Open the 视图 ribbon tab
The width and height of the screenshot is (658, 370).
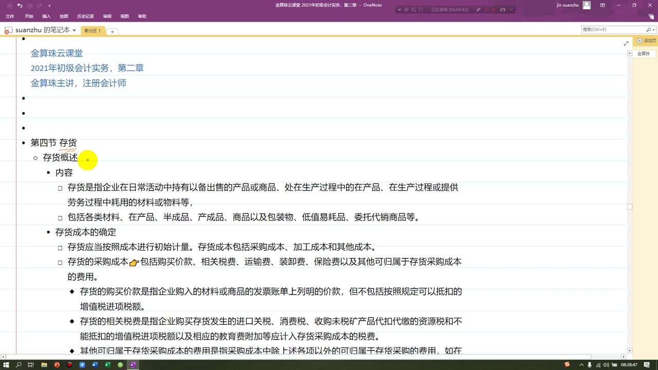coord(124,16)
